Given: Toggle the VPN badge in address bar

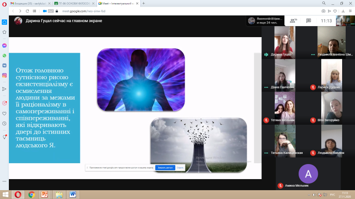Looking at the screenshot, I should [51, 11].
